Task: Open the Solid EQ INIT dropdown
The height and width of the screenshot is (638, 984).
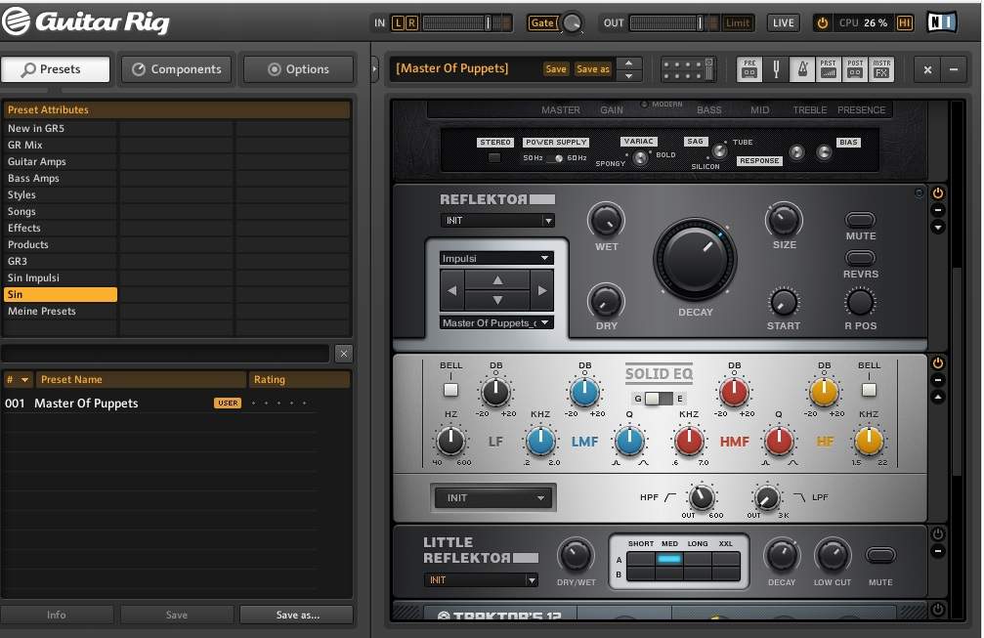Action: tap(493, 498)
